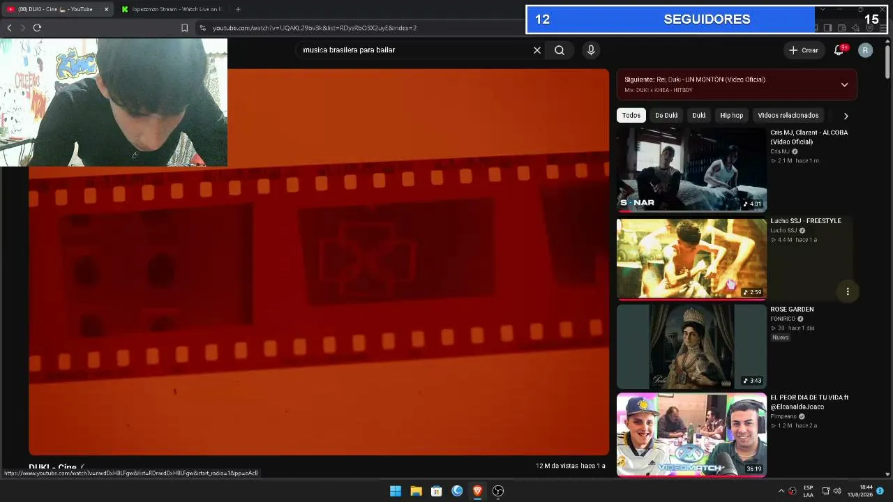The height and width of the screenshot is (502, 893).
Task: Open the Windows Start menu
Action: pos(396,491)
